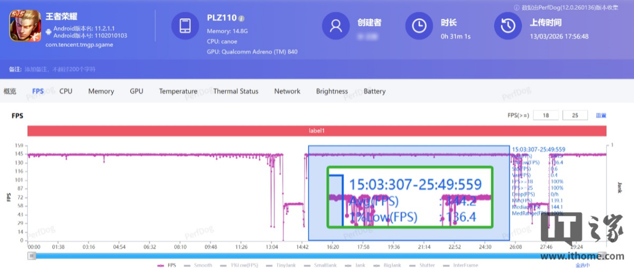The image size is (634, 268).
Task: Open the Thermal Status tab
Action: click(x=236, y=91)
